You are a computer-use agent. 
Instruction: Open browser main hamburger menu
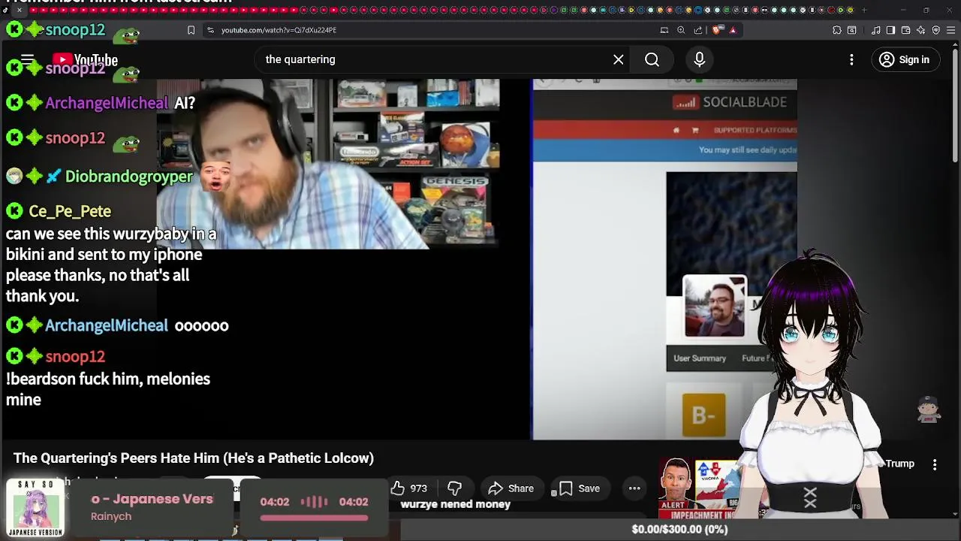[950, 30]
